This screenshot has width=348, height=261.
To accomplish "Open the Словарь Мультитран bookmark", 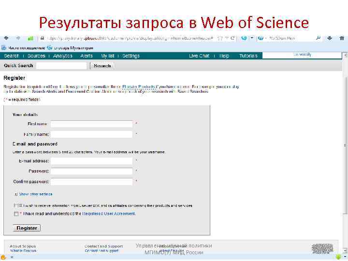I will tap(71, 48).
